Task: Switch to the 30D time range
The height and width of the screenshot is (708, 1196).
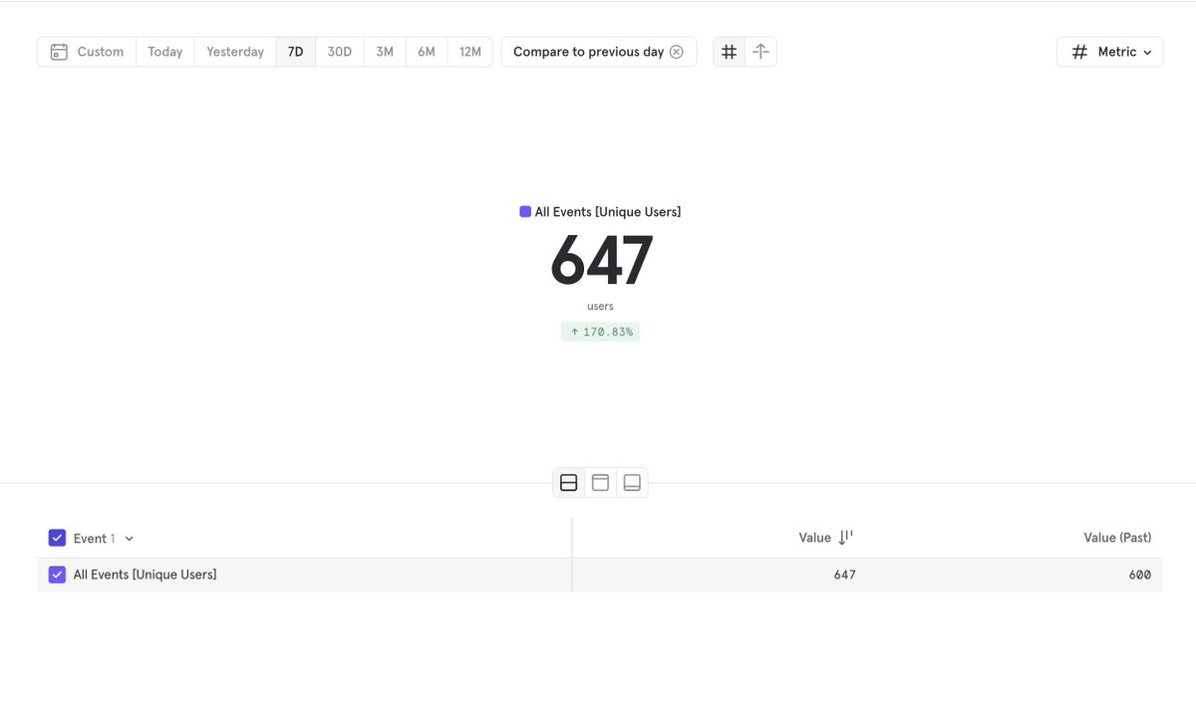Action: [340, 52]
